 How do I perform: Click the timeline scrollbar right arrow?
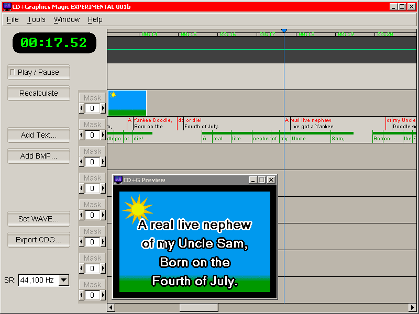coord(413,308)
